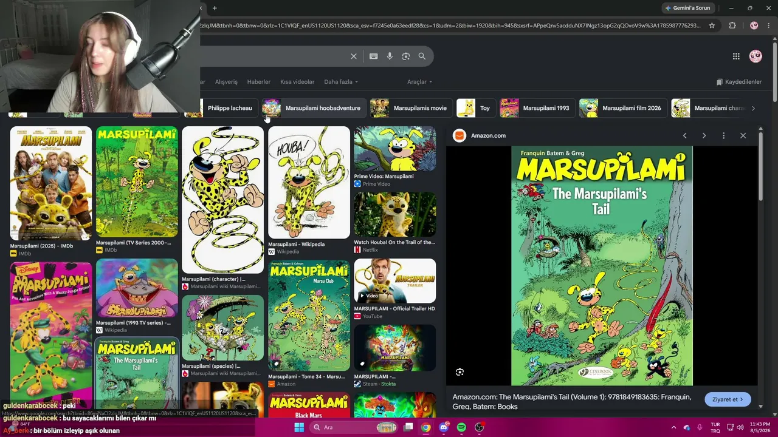Open Marsupilami Tome 34 Amazon thumbnail
The image size is (778, 437).
(309, 315)
